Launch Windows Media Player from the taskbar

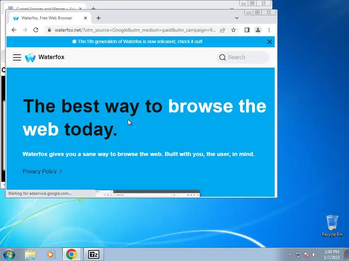click(x=51, y=254)
